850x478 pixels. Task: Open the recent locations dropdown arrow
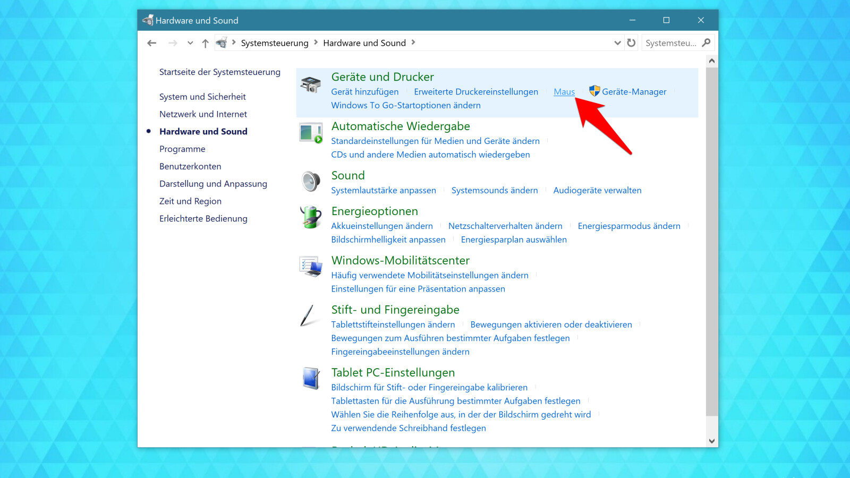click(190, 43)
